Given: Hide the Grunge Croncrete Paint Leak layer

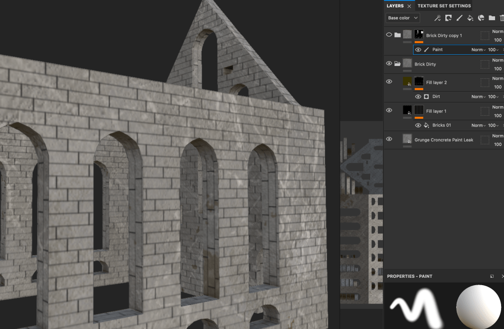Looking at the screenshot, I should pos(389,139).
